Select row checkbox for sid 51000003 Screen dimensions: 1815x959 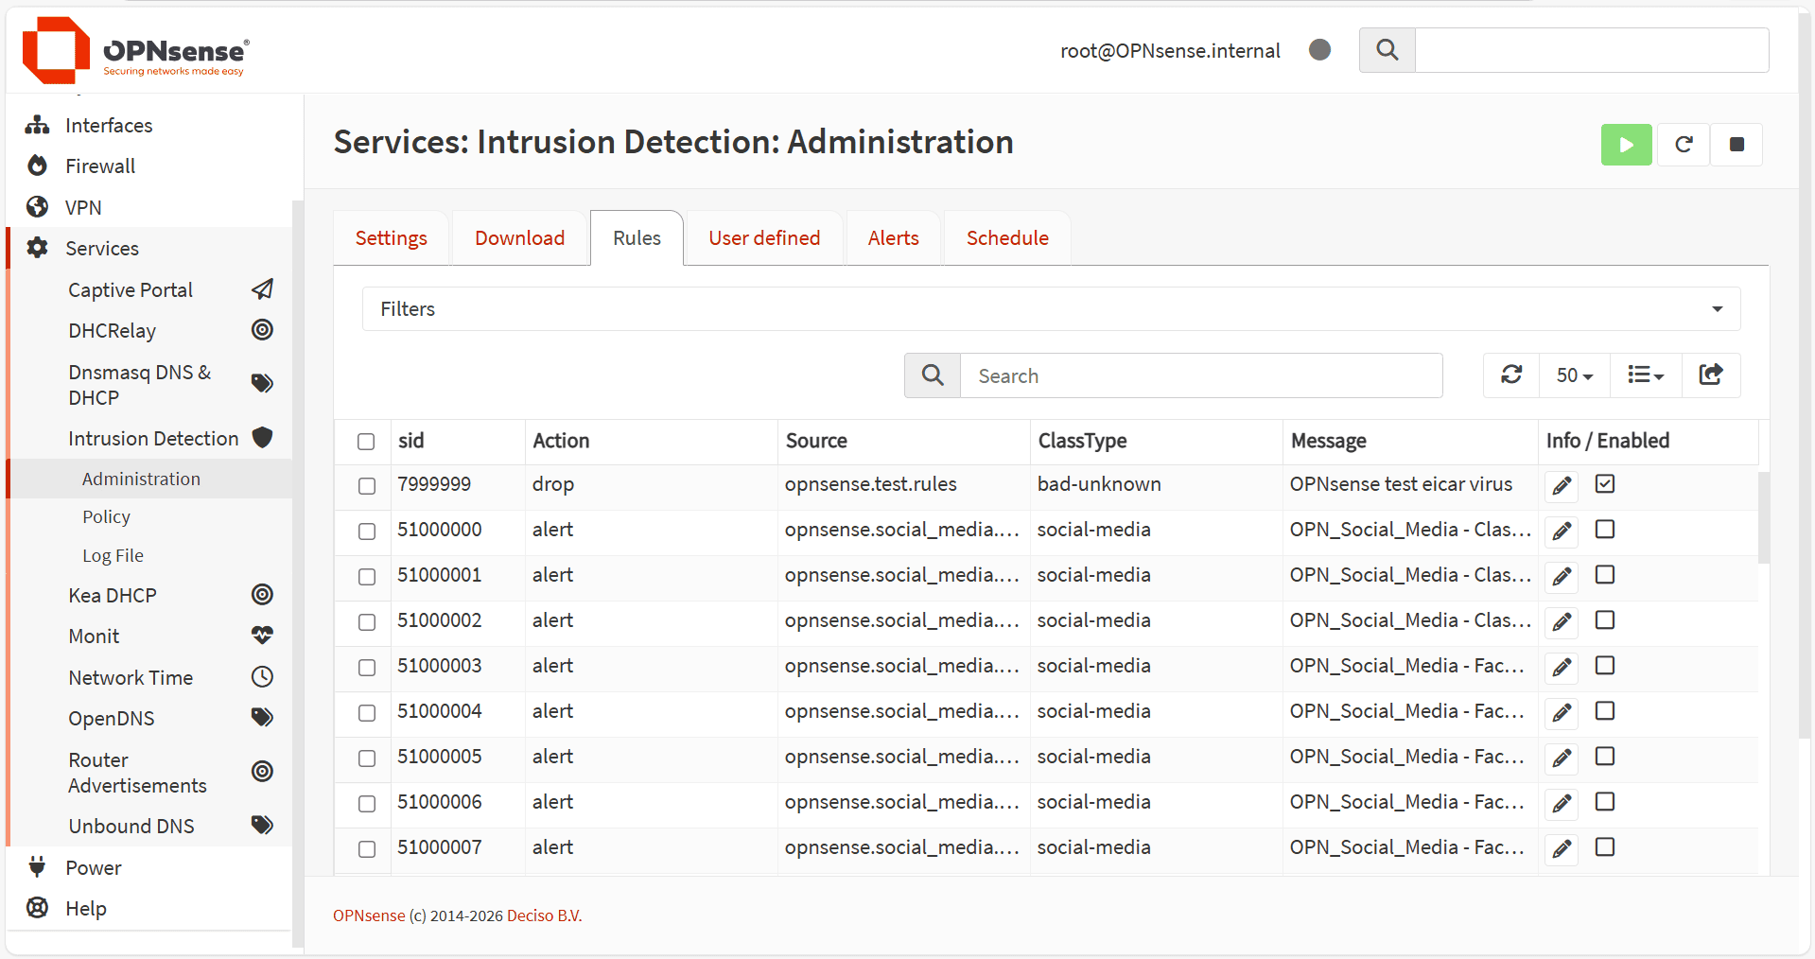[367, 668]
